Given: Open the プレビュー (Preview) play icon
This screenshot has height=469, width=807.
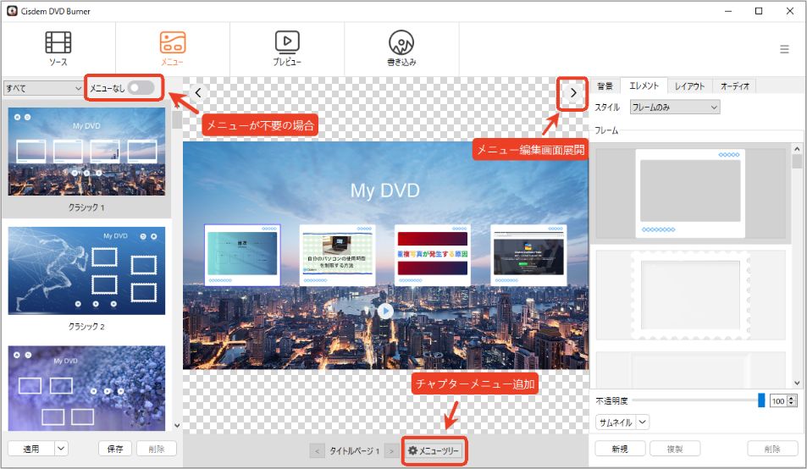Looking at the screenshot, I should 287,42.
